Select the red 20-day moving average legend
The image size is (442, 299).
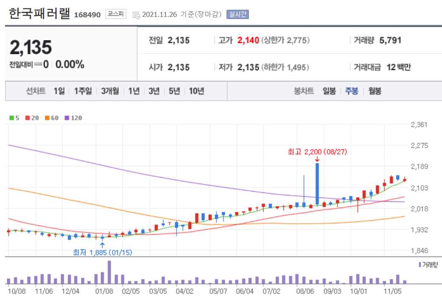click(x=32, y=117)
